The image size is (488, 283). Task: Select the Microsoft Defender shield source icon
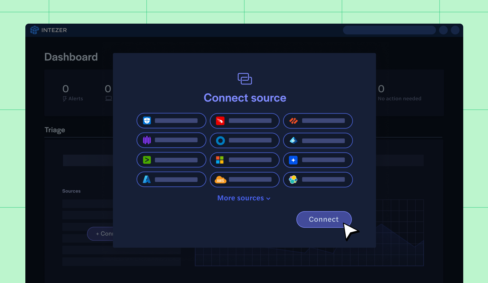pos(147,120)
